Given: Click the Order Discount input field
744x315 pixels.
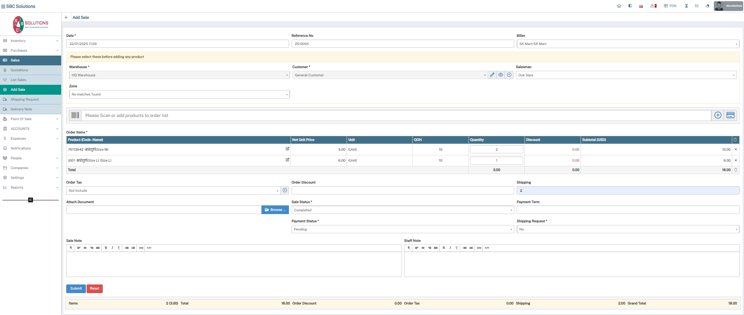Looking at the screenshot, I should point(402,191).
